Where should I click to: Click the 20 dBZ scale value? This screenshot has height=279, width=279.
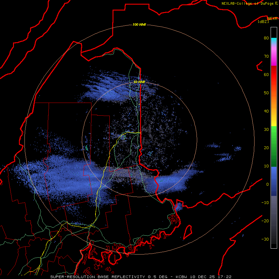point(266,148)
